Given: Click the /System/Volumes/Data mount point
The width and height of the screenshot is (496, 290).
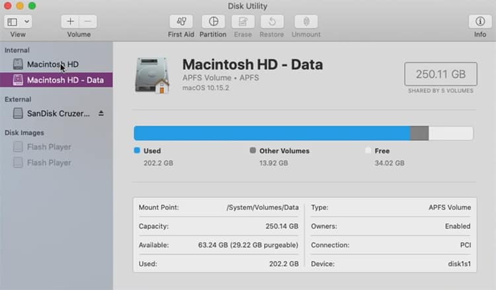Looking at the screenshot, I should click(263, 207).
